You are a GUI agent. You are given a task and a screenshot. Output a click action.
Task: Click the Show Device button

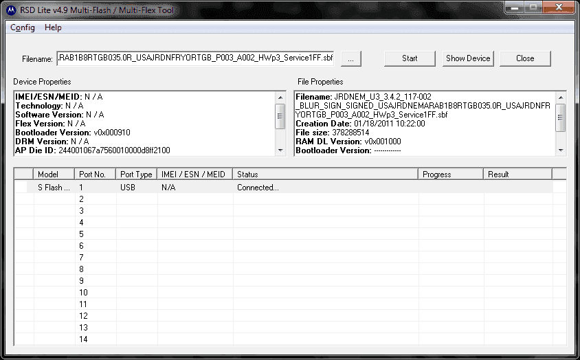click(x=468, y=58)
